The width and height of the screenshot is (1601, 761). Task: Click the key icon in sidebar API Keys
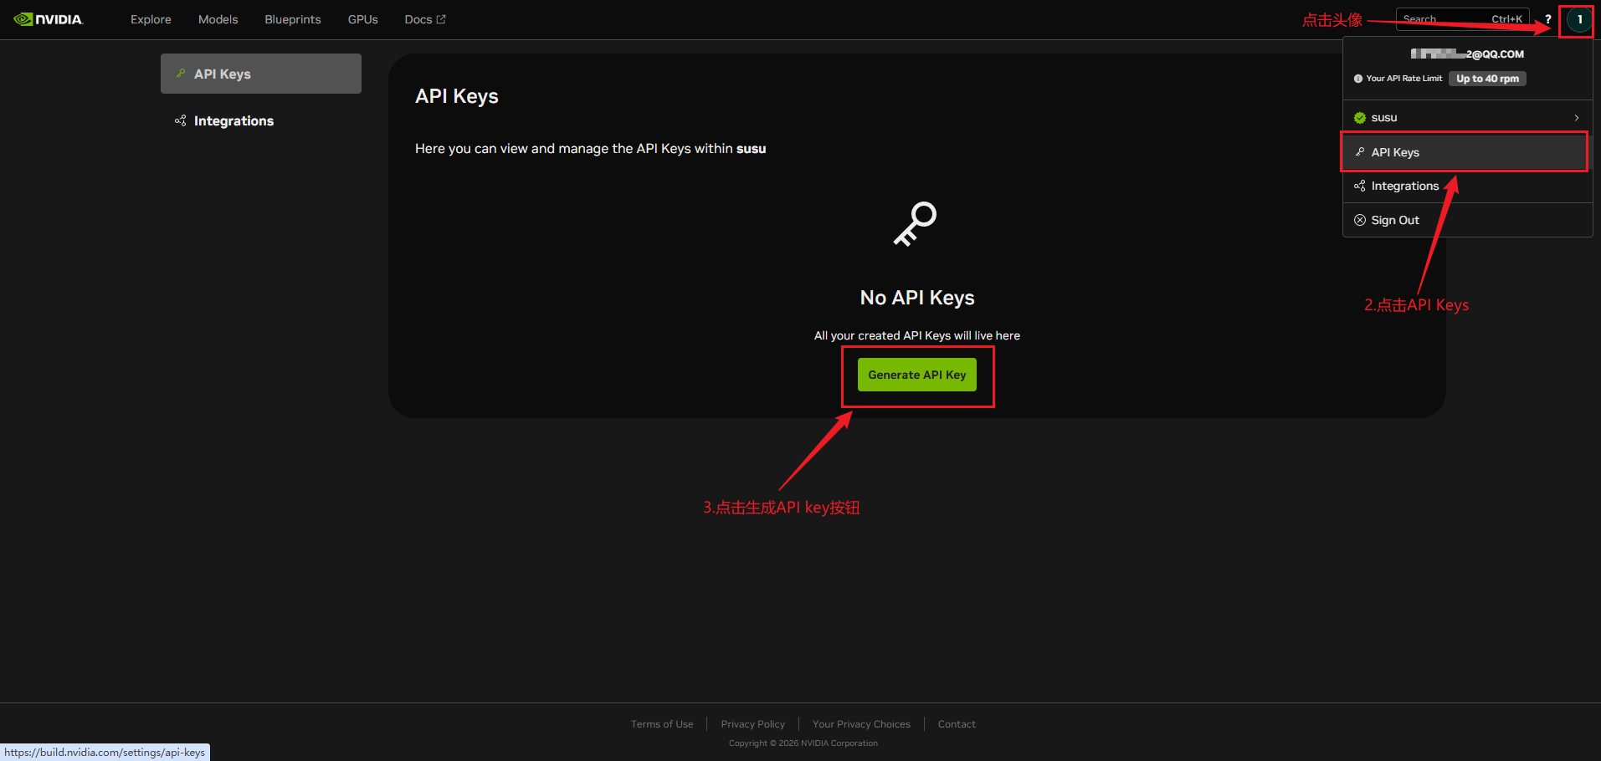[181, 74]
